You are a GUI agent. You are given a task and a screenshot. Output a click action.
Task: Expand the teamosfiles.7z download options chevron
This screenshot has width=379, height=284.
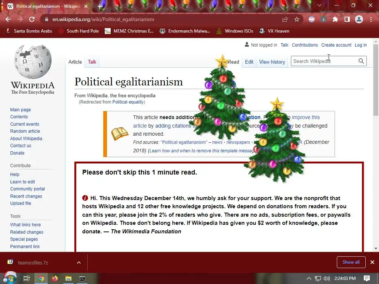[79, 263]
